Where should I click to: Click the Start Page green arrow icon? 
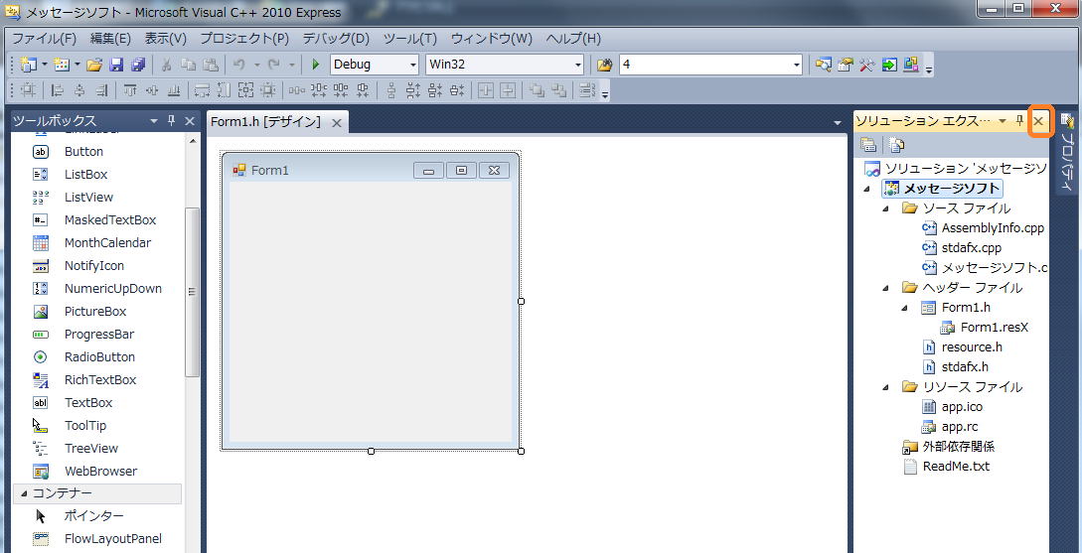point(889,65)
